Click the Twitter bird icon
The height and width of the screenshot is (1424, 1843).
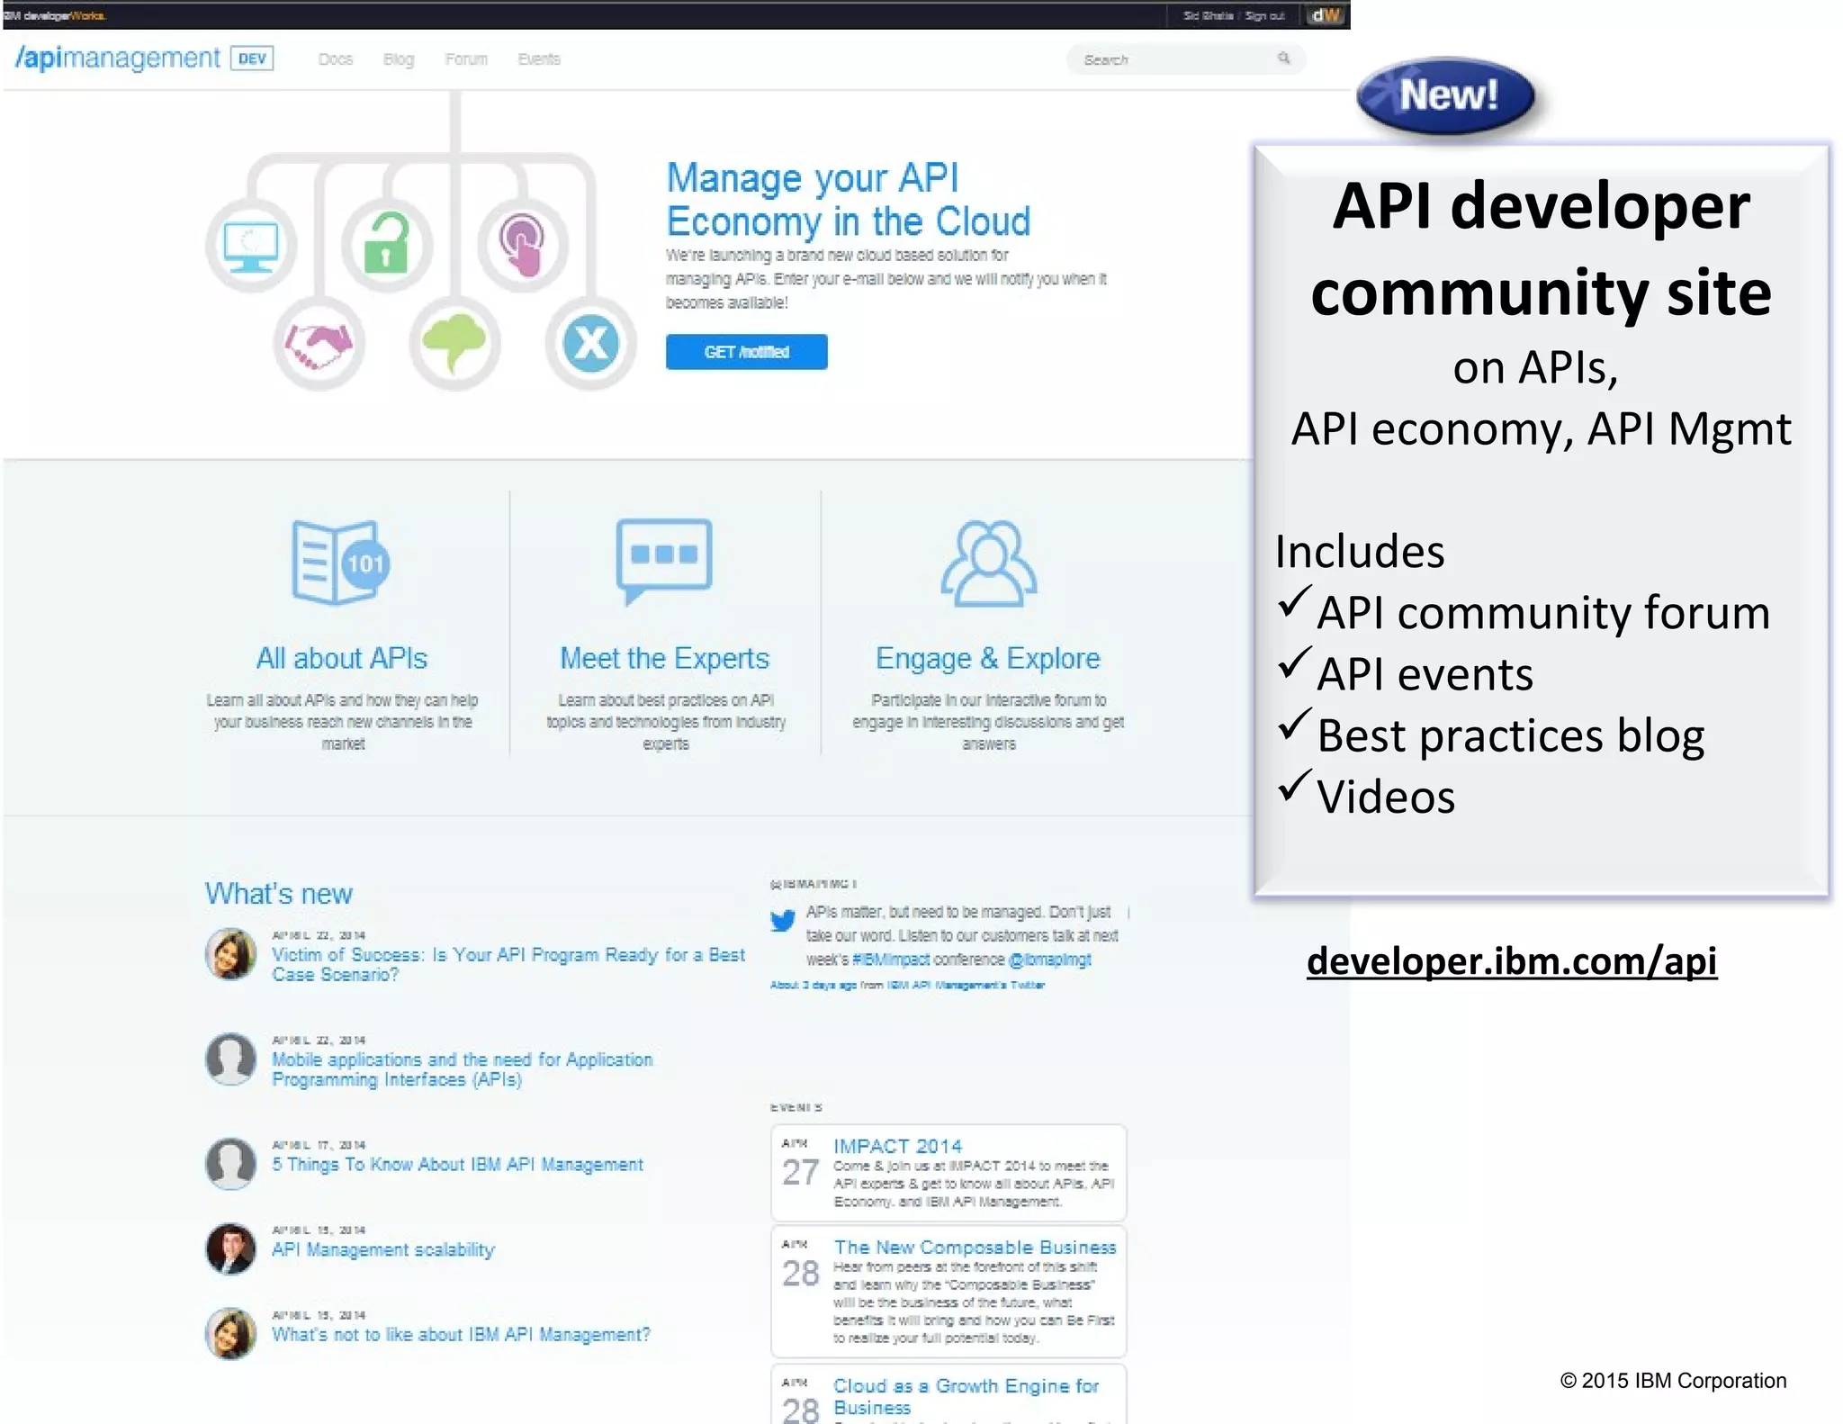pyautogui.click(x=782, y=921)
